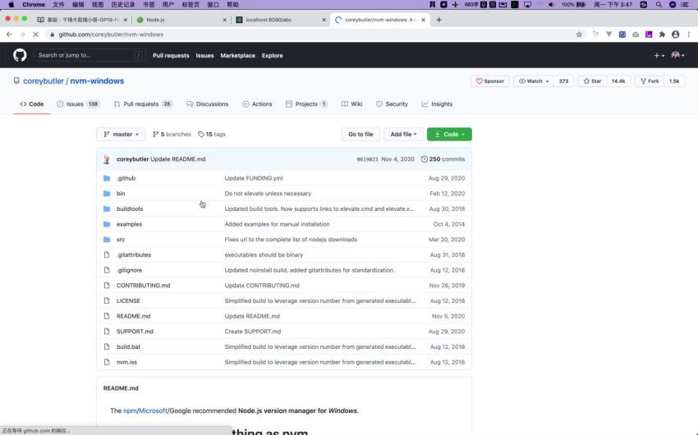
Task: Open macOS Spotlight search icon
Action: point(659,4)
